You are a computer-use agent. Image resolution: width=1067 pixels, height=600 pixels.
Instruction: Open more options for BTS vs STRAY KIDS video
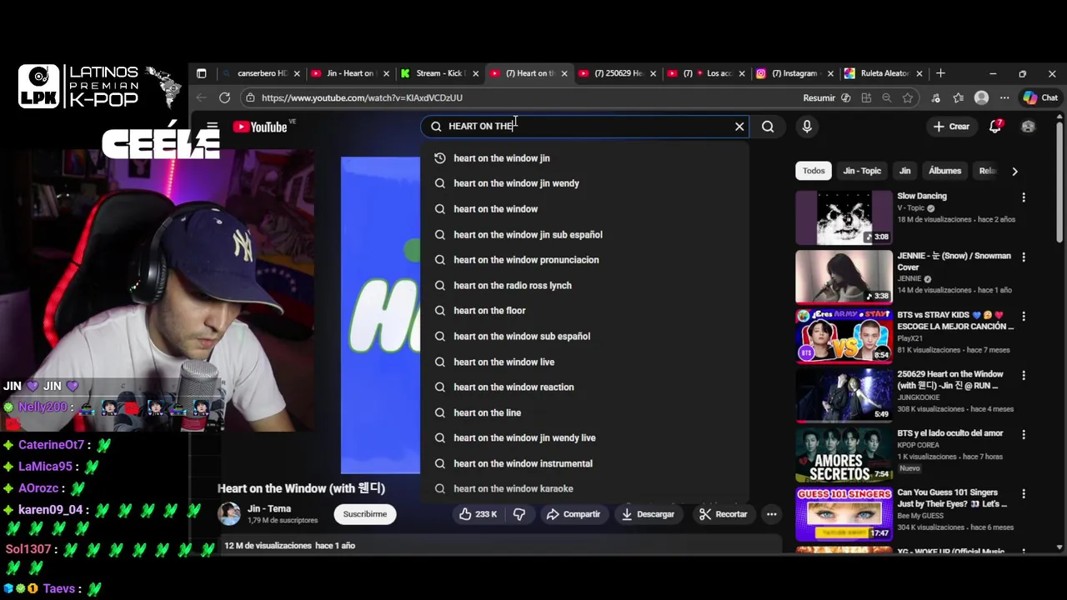(1024, 317)
